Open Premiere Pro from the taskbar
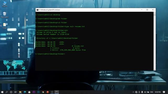 tap(34, 92)
